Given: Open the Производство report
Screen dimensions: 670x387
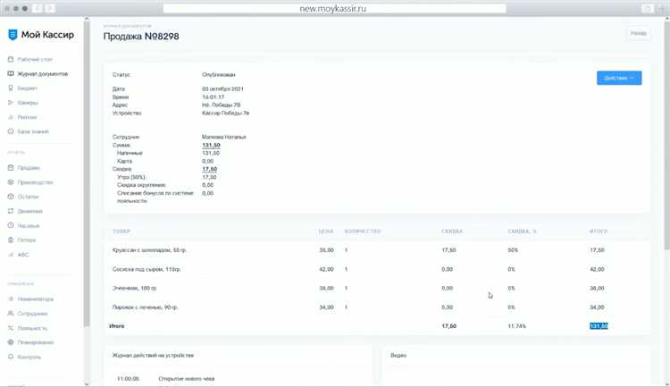Looking at the screenshot, I should [35, 182].
